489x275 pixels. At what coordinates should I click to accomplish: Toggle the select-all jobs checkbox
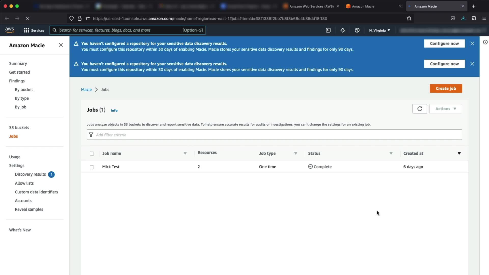click(x=92, y=154)
